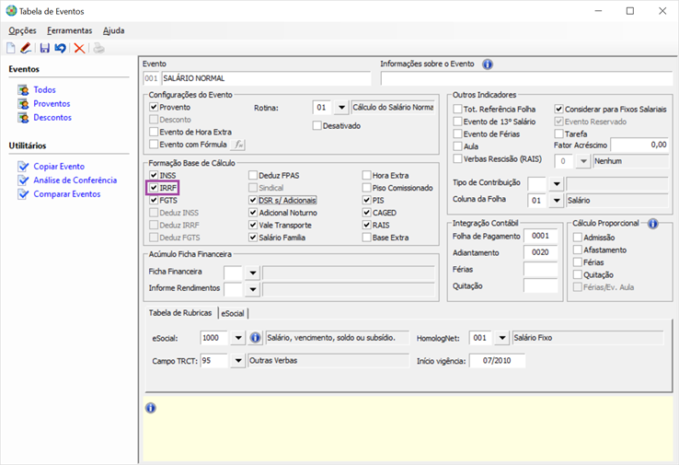Screen dimensions: 679x465
Task: Open the Comparar Eventos utility
Action: pos(67,194)
